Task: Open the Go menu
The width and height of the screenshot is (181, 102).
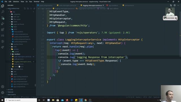Action: tap(27, 2)
